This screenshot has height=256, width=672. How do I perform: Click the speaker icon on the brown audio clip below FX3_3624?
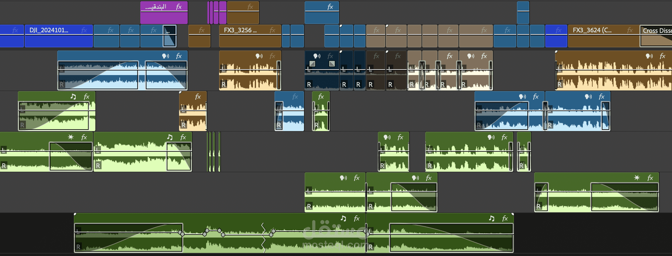(x=649, y=56)
